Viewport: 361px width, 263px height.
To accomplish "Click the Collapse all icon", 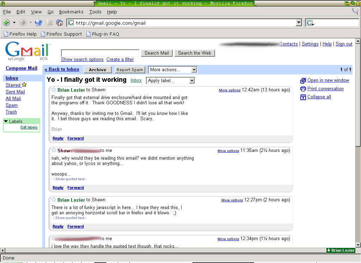I will coord(303,97).
